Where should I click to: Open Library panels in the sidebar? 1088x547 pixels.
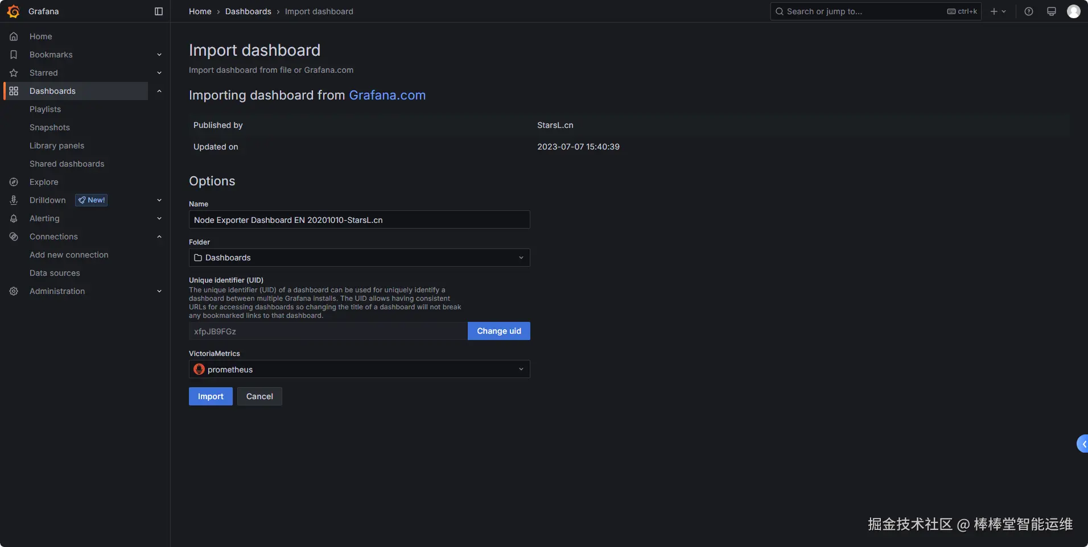click(x=57, y=146)
